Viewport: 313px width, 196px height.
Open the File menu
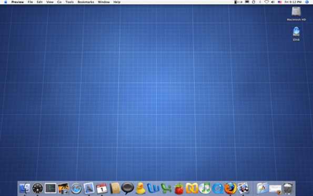tap(30, 2)
